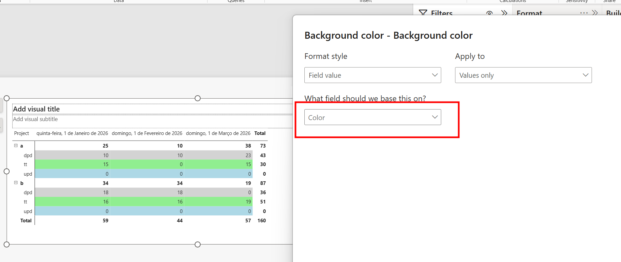This screenshot has width=621, height=262.
Task: Click the Total column header
Action: click(260, 133)
